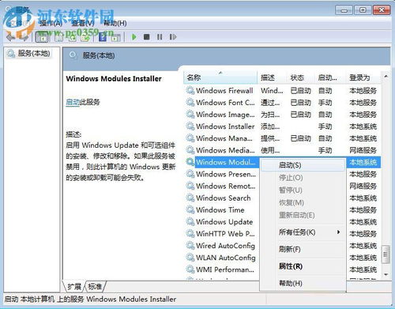The width and height of the screenshot is (395, 309).
Task: Click the help icon in the toolbar
Action: pos(103,37)
